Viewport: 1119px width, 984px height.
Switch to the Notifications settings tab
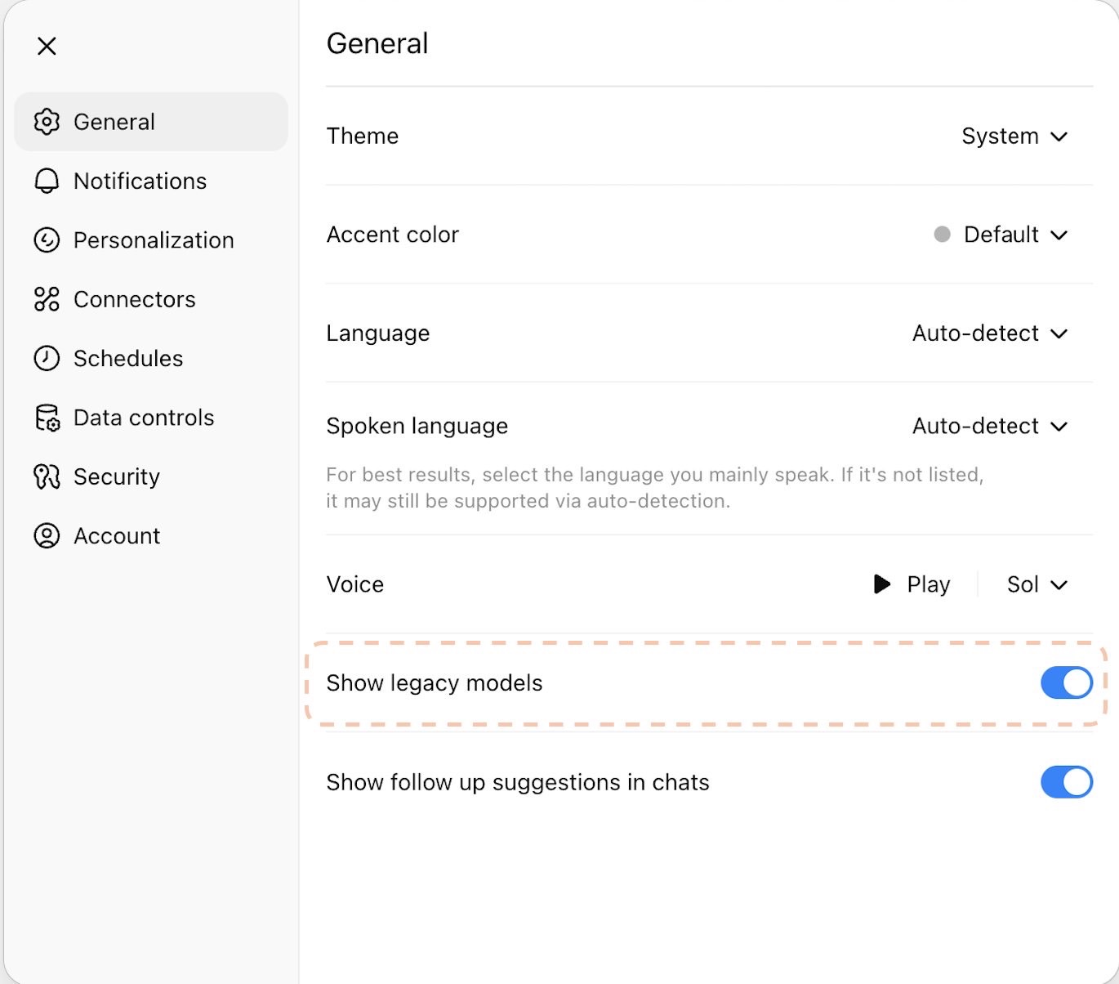click(x=140, y=181)
